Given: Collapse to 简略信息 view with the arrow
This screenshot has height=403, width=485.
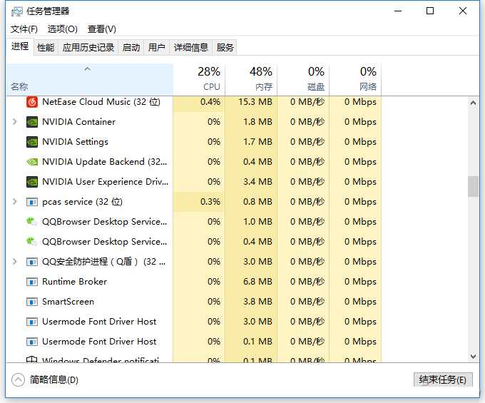Looking at the screenshot, I should [19, 379].
